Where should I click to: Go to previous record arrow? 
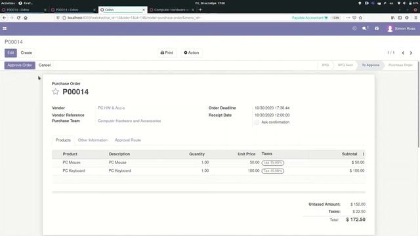pos(403,53)
